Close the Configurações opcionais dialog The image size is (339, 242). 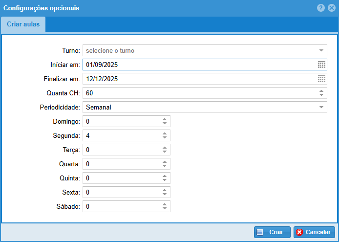(331, 8)
